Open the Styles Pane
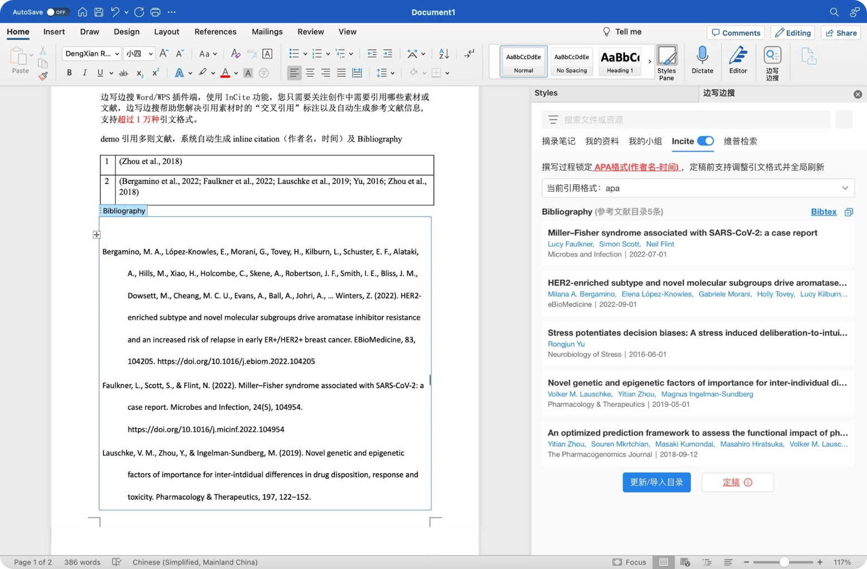The height and width of the screenshot is (569, 867). [x=667, y=62]
